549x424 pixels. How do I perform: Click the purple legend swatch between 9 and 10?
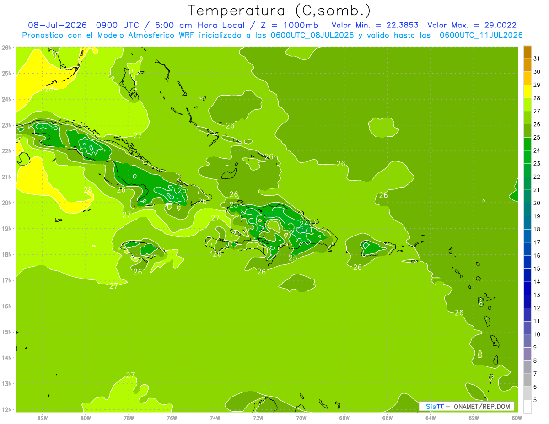click(527, 341)
